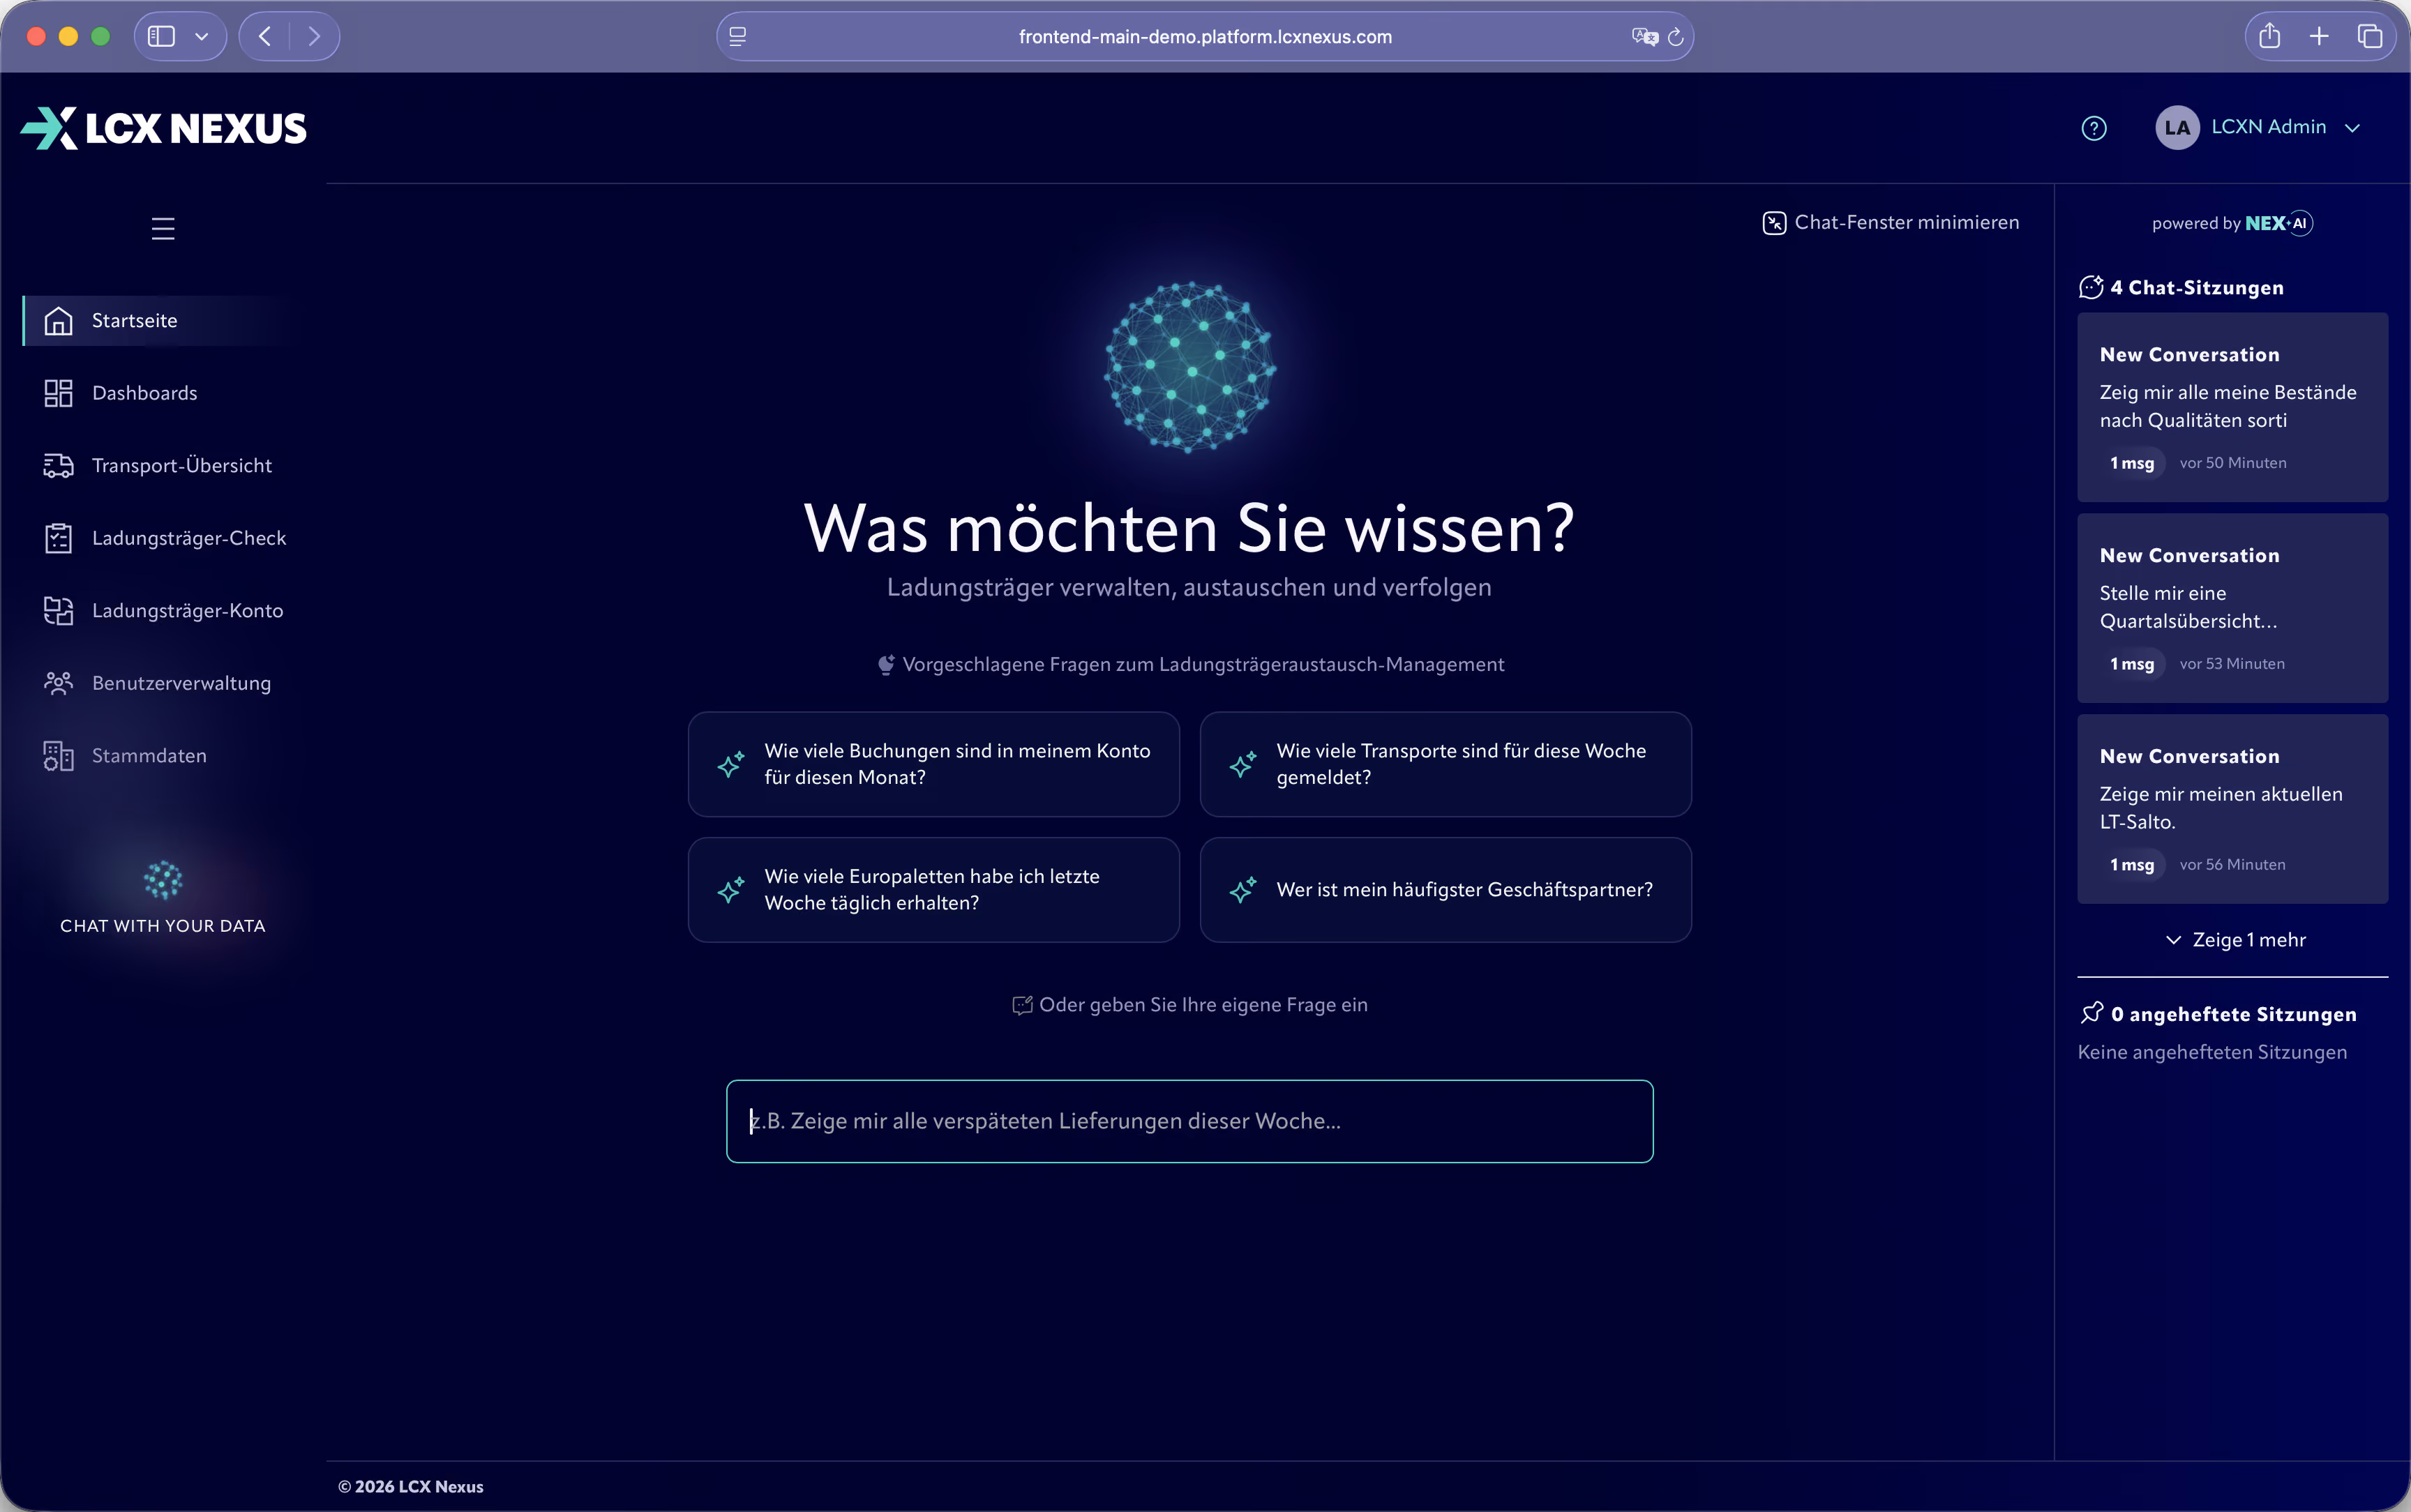
Task: Click the browser address bar URL
Action: [1205, 37]
